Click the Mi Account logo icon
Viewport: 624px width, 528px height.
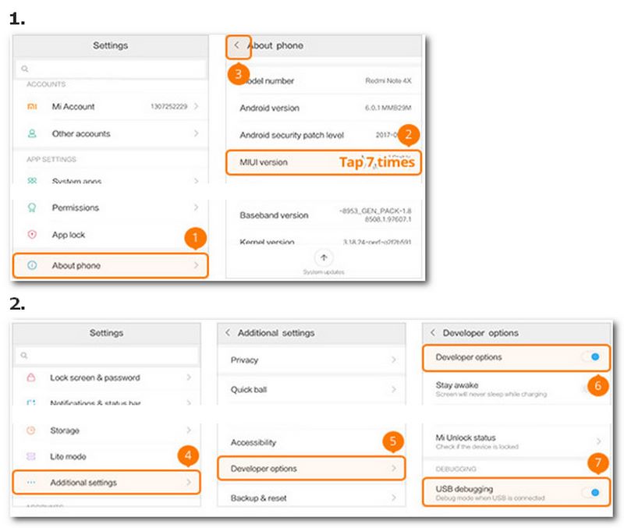click(x=31, y=106)
